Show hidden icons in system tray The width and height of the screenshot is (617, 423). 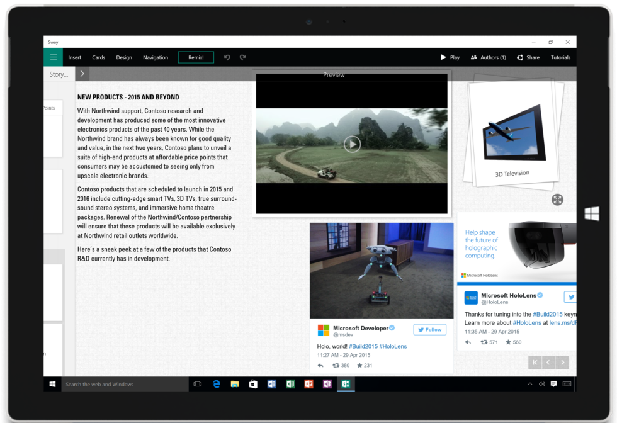click(x=531, y=384)
